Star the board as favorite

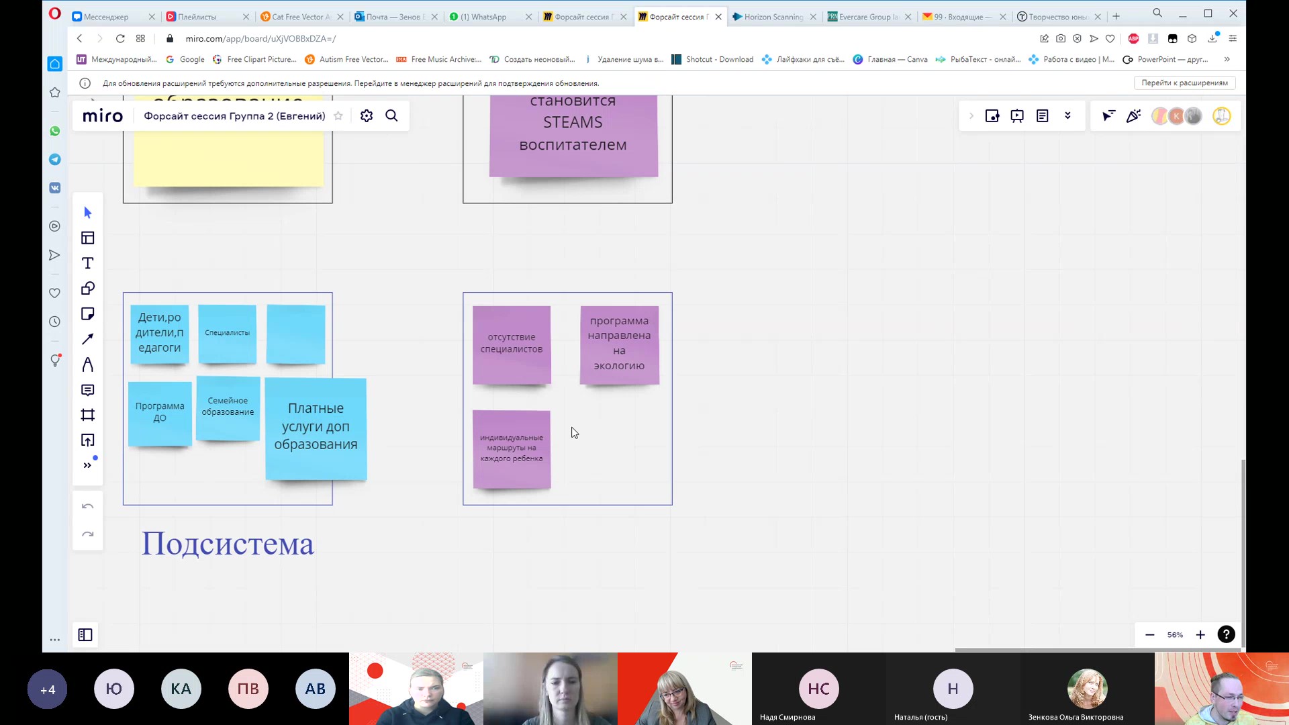(338, 115)
